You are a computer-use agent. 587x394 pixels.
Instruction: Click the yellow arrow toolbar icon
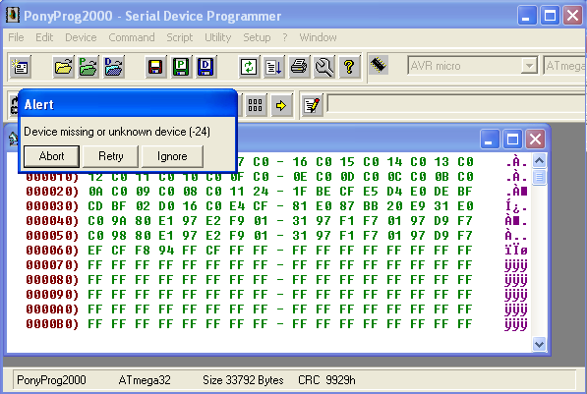281,105
